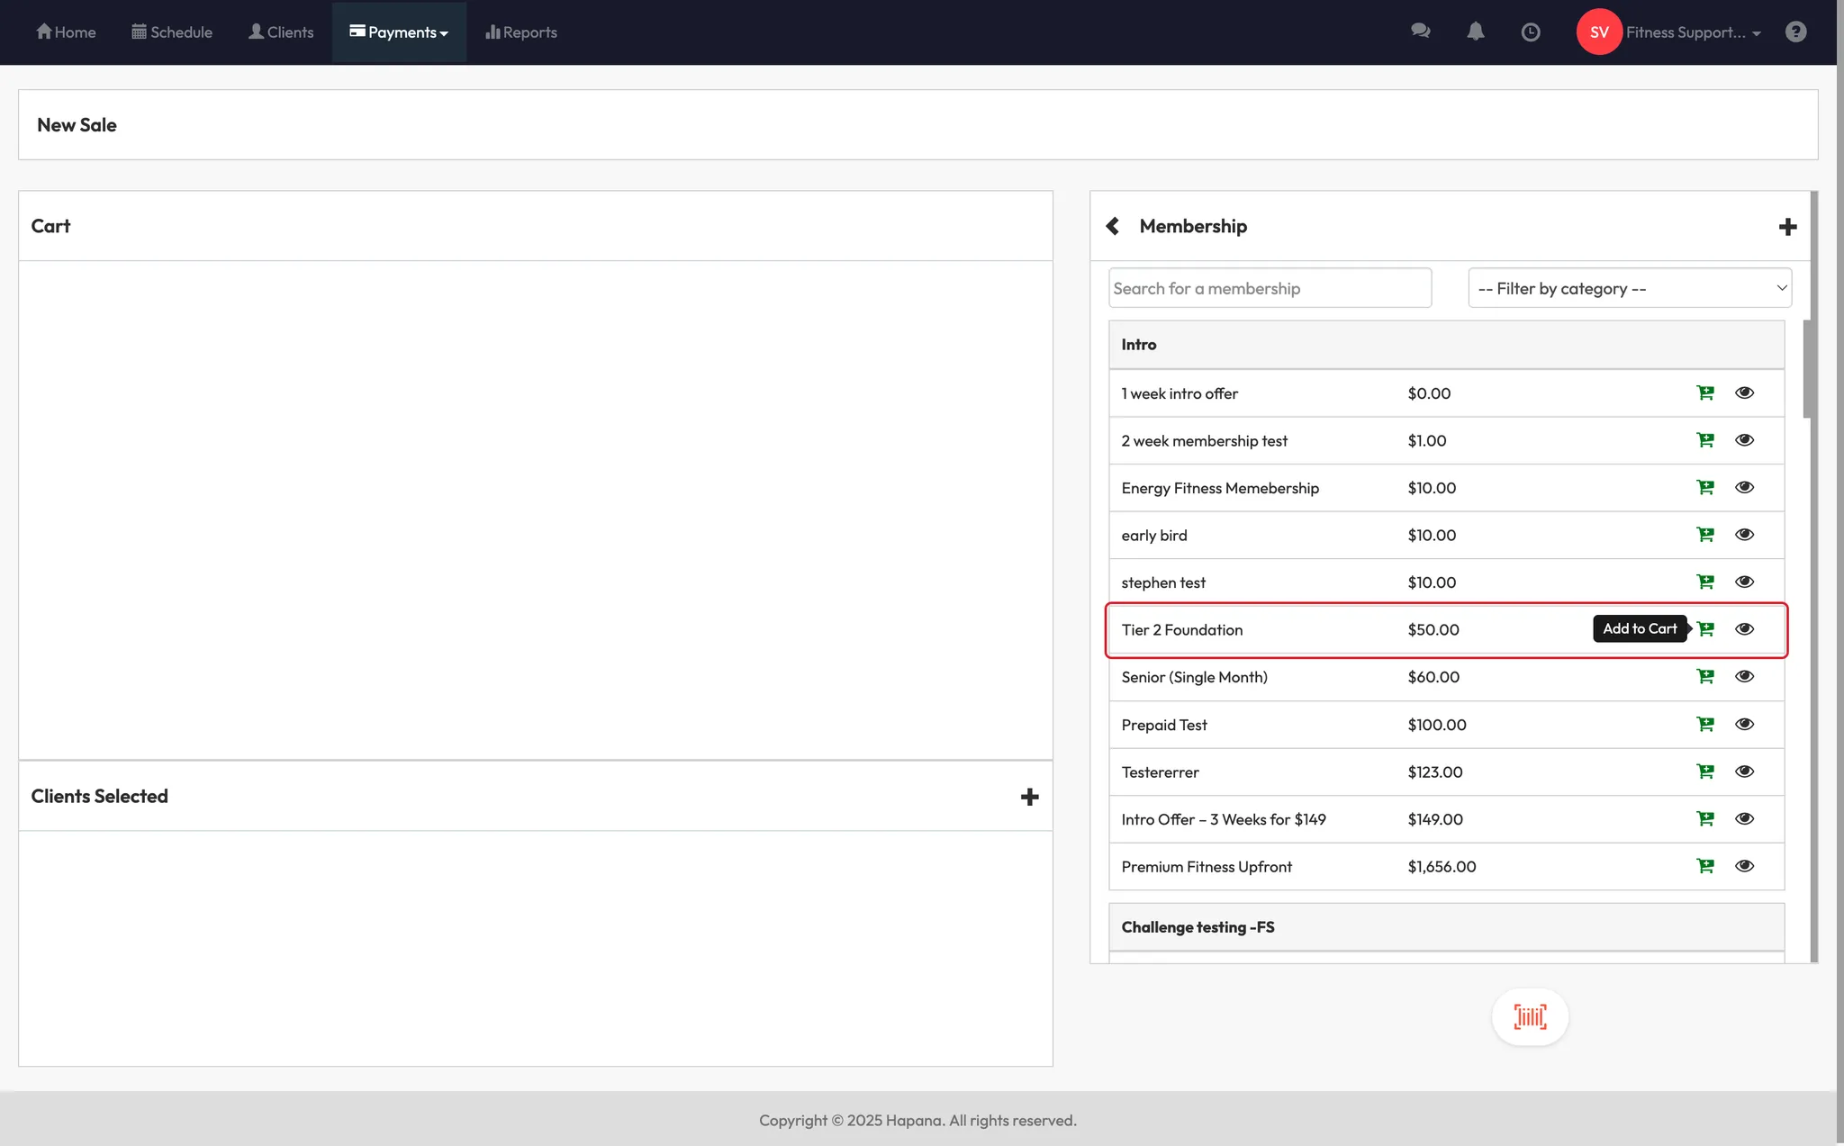Show details for Prepaid Test membership
Image resolution: width=1844 pixels, height=1146 pixels.
(1744, 725)
